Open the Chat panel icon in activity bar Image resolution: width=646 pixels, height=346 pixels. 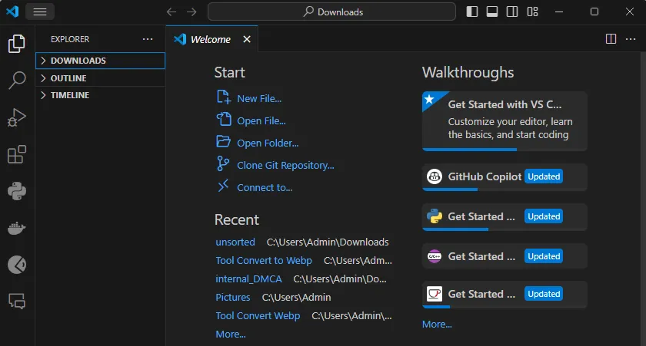pyautogui.click(x=17, y=302)
